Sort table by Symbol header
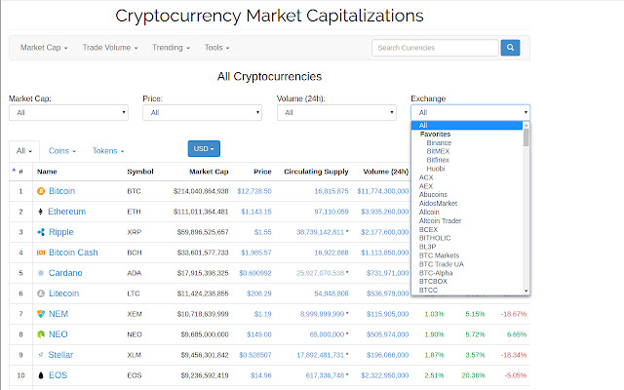The height and width of the screenshot is (390, 624). tap(140, 172)
